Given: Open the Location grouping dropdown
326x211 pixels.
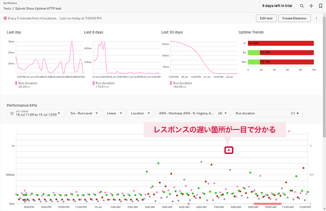Looking at the screenshot, I should click(140, 113).
